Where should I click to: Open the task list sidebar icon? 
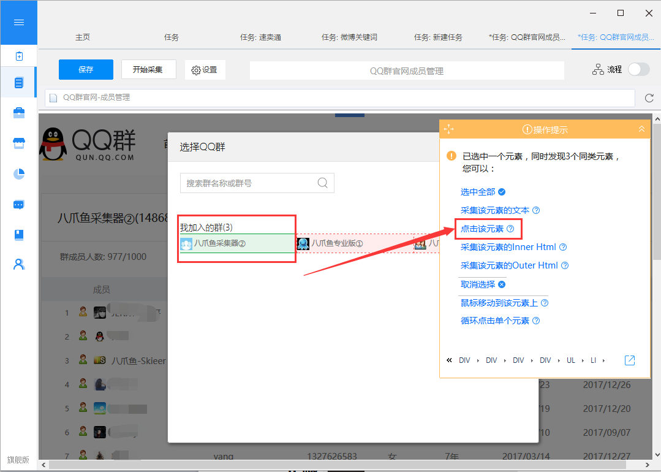[x=19, y=83]
